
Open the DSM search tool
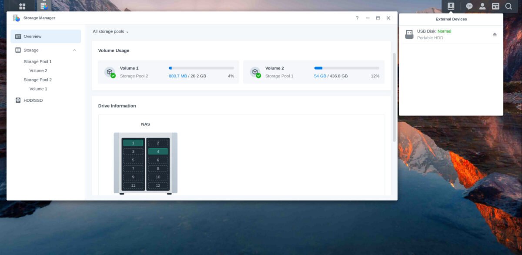508,6
